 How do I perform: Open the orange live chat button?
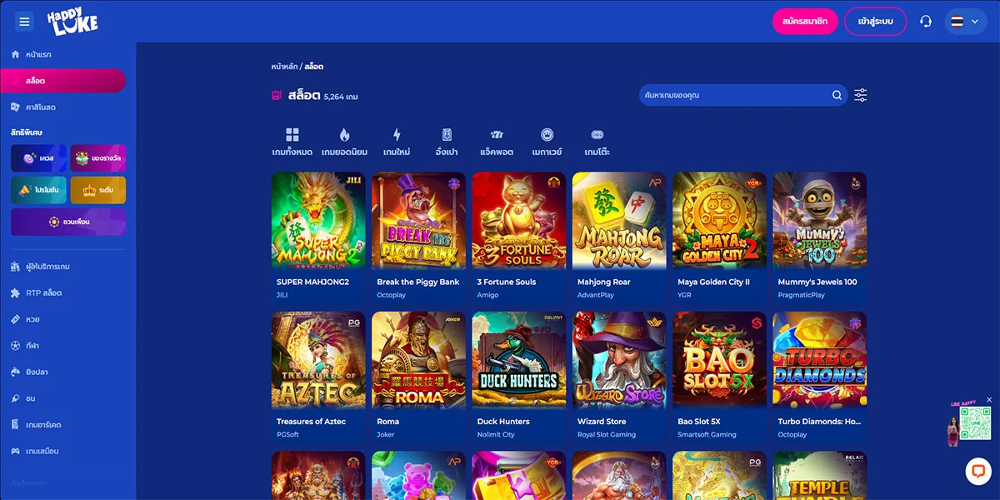[978, 471]
